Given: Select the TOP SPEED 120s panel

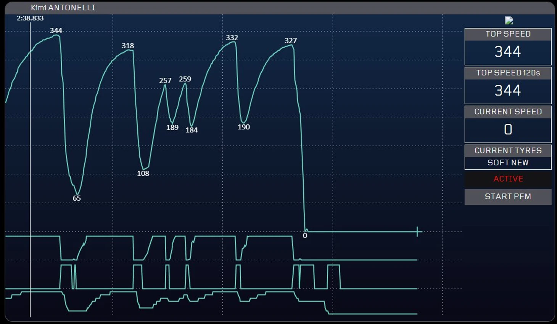Looking at the screenshot, I should 508,85.
